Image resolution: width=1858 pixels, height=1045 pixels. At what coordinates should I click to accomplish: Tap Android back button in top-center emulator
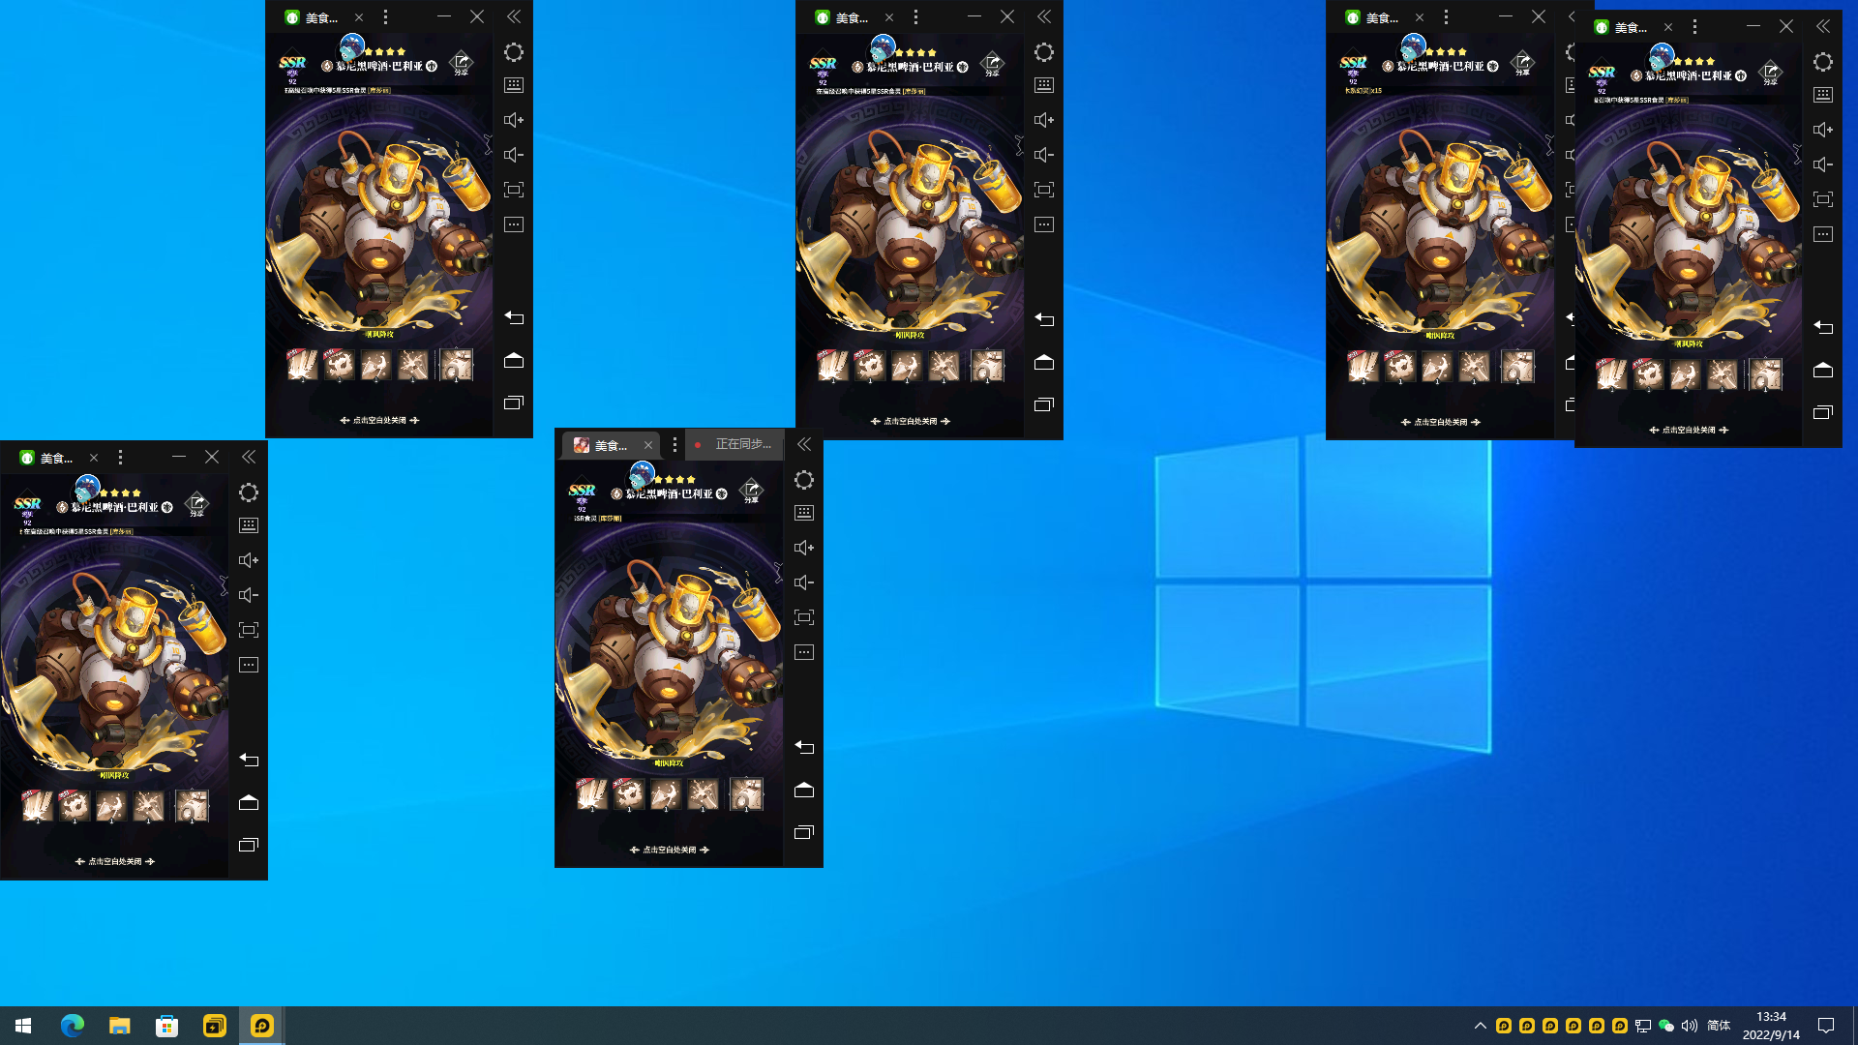point(1044,319)
